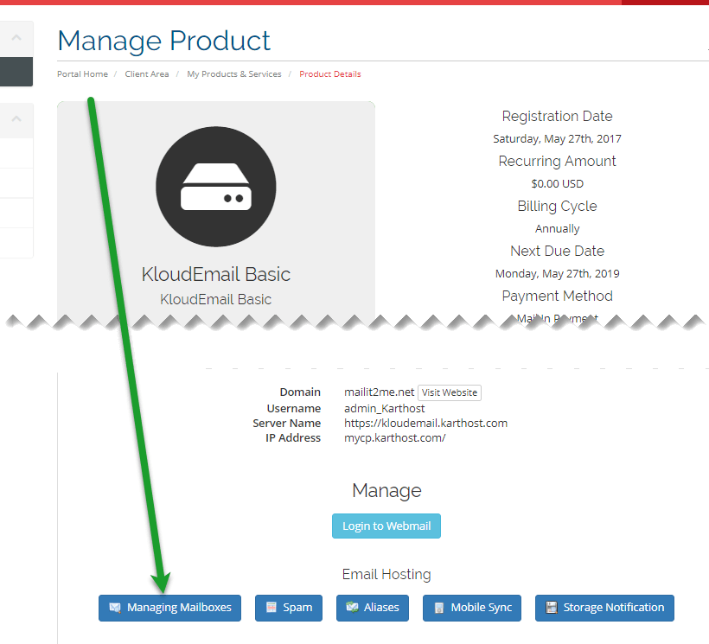Open My Products & Services breadcrumb
The image size is (709, 644).
[234, 74]
